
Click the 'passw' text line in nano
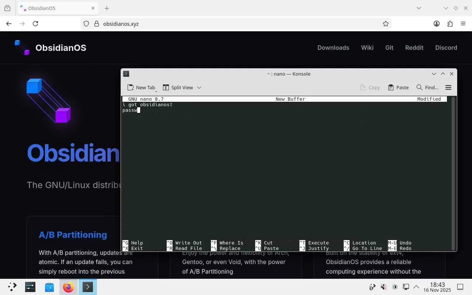click(130, 110)
